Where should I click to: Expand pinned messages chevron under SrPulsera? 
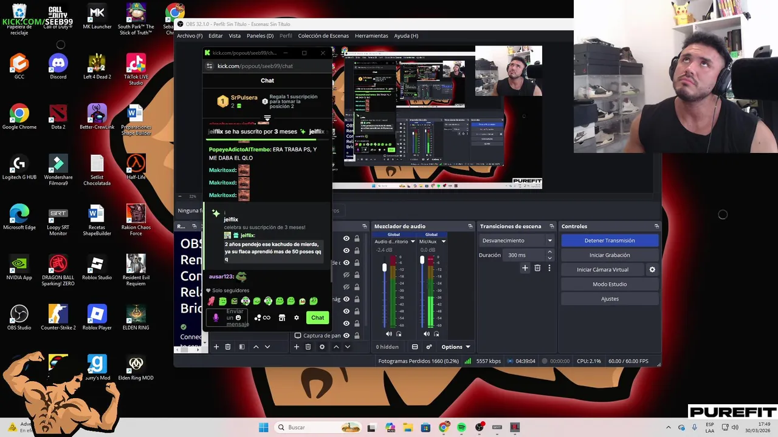(x=267, y=118)
